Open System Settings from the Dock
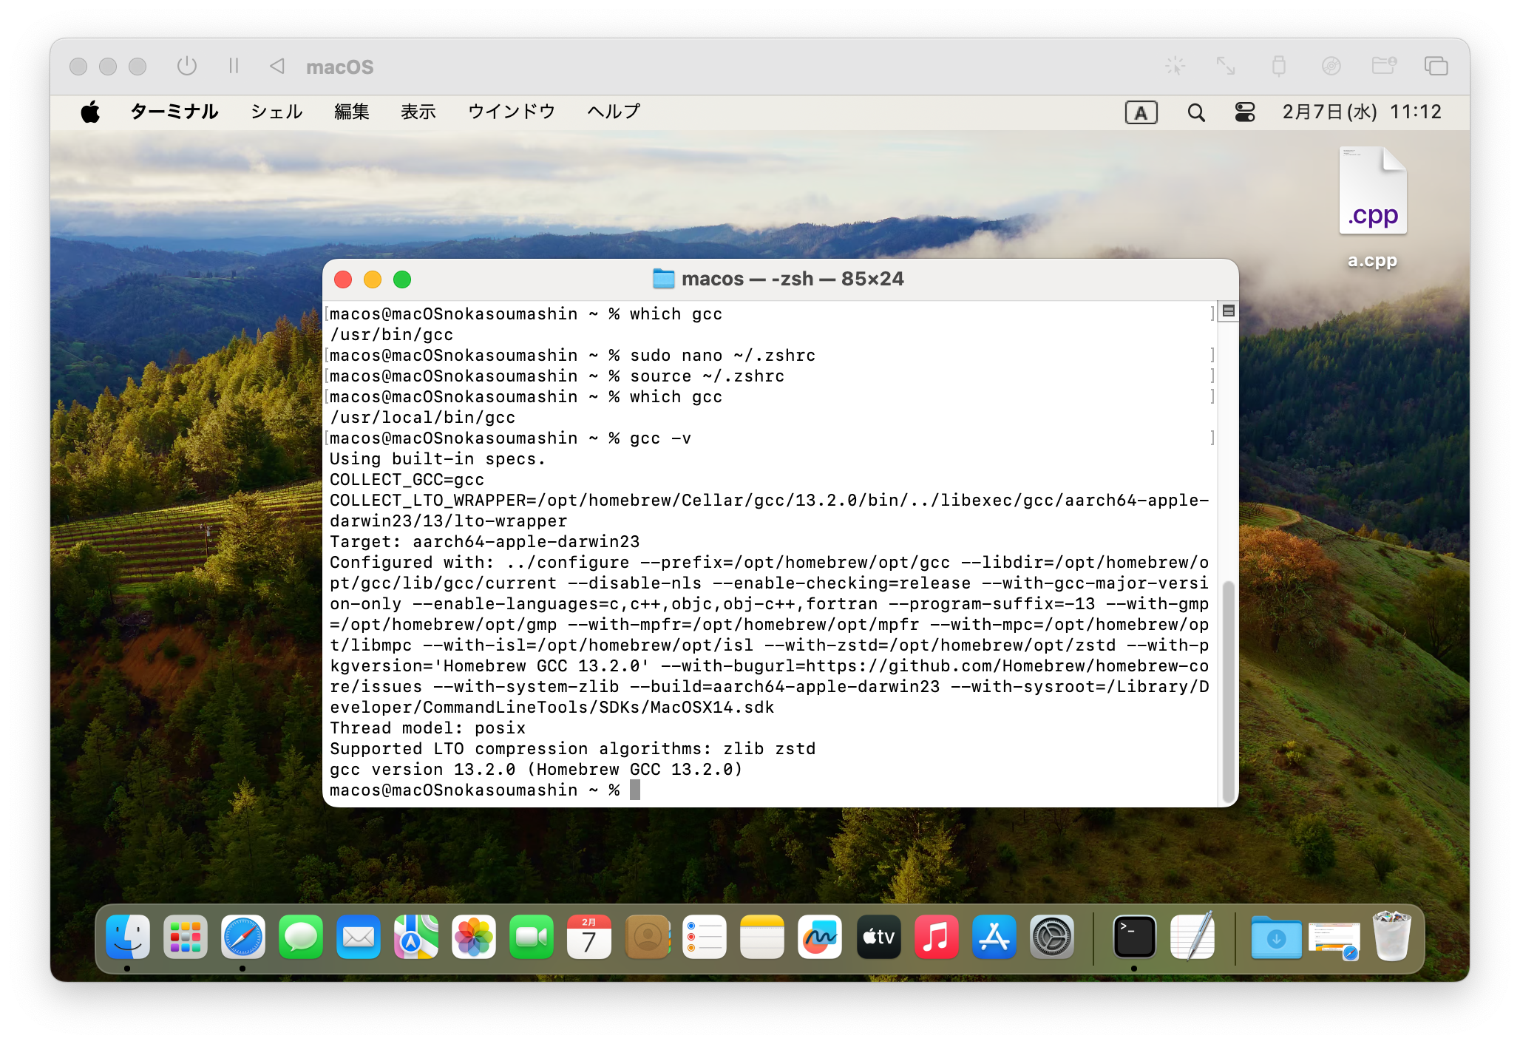The image size is (1520, 1044). [x=1051, y=938]
